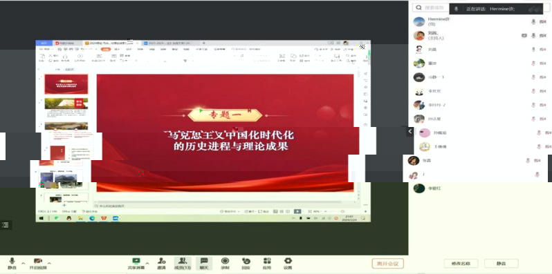Image resolution: width=552 pixels, height=274 pixels.
Task: Toggle the 成员(13) members panel
Action: (x=183, y=263)
